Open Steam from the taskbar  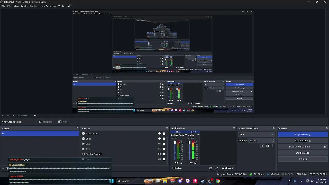tap(203, 181)
